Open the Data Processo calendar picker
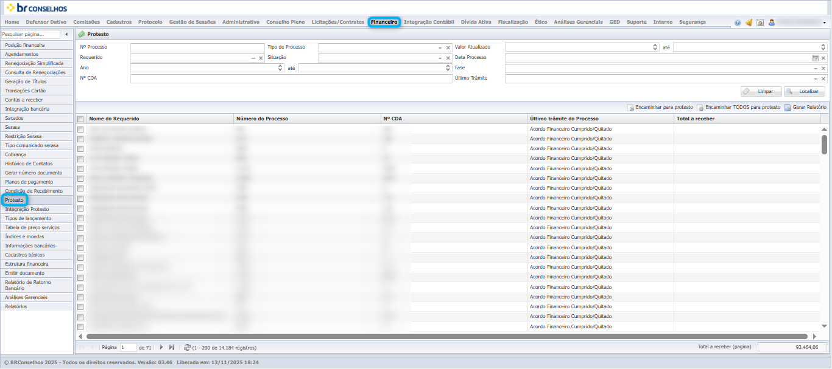Viewport: 832px width, 369px height. coord(815,58)
